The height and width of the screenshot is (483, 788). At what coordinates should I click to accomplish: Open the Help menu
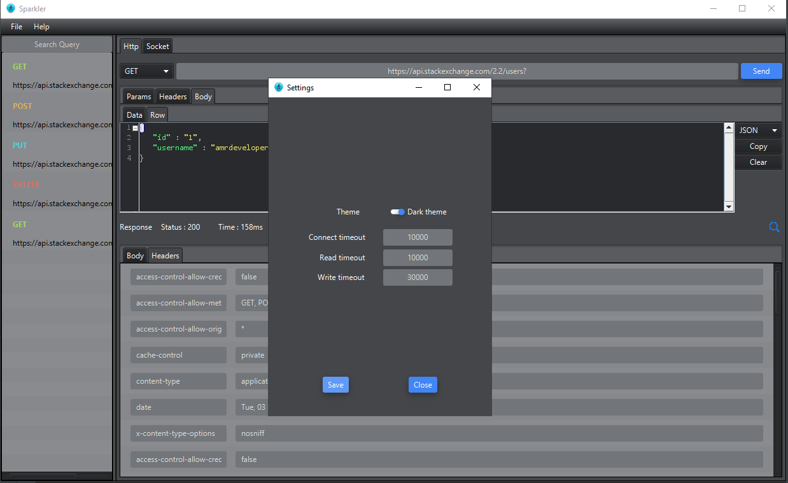[x=41, y=27]
